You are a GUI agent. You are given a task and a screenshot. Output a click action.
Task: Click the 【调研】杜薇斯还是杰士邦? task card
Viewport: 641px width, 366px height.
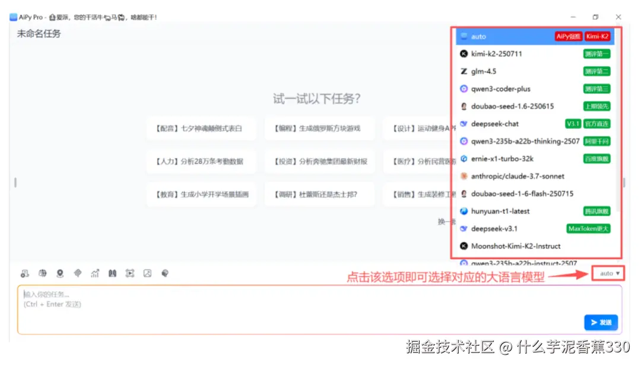coord(319,194)
